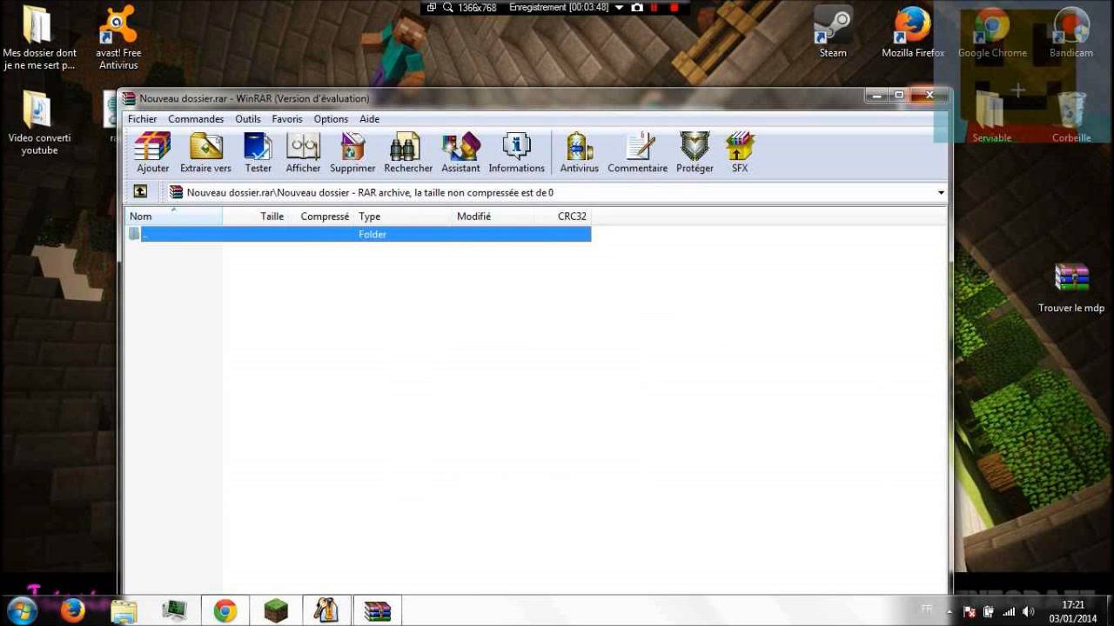Launch the Assistant wizard icon
The height and width of the screenshot is (626, 1114).
[x=460, y=153]
